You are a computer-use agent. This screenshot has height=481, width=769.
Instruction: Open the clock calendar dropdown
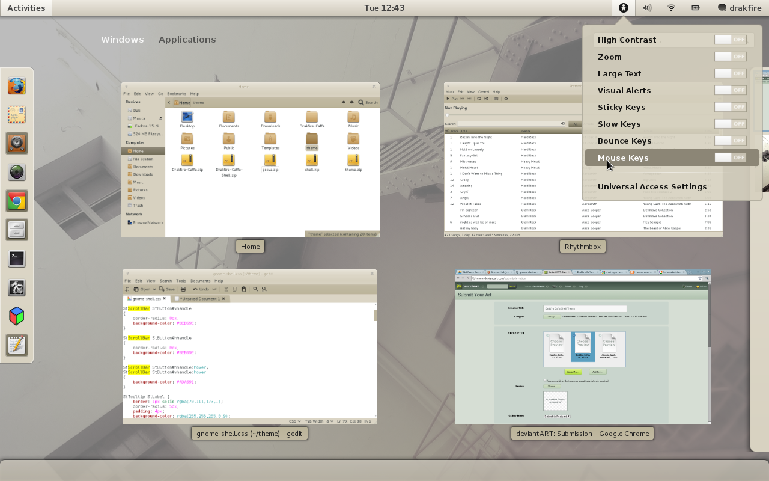[384, 8]
